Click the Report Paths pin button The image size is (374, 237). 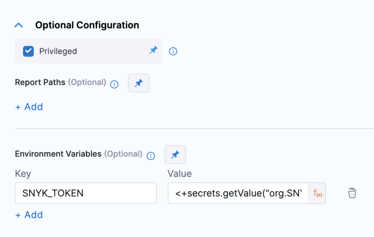click(138, 83)
